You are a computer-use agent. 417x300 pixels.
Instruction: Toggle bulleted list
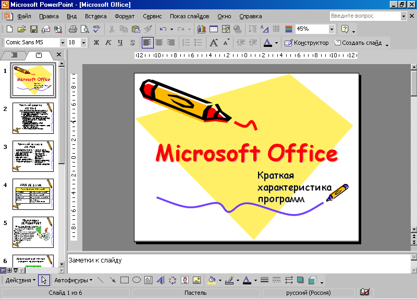198,43
